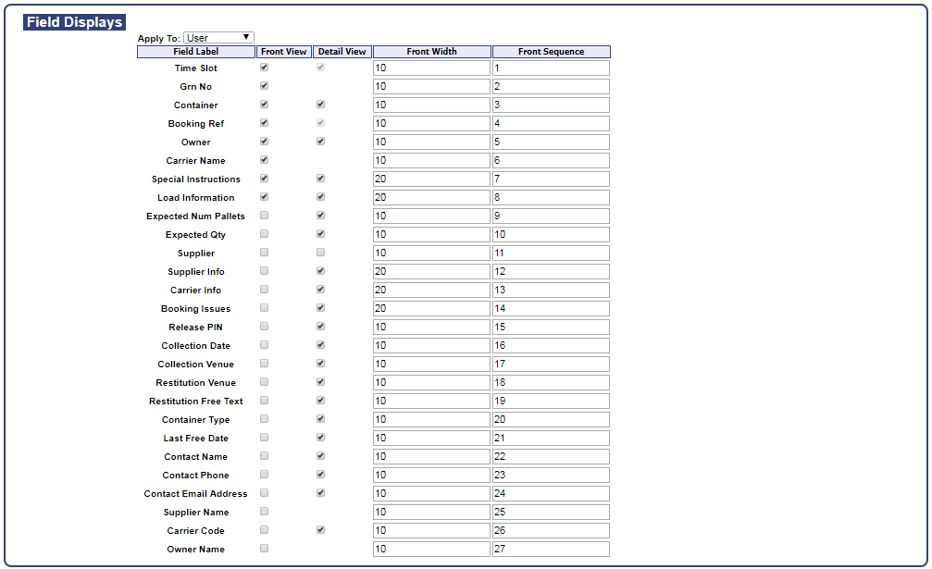Uncheck Detail View for Collection Date
The width and height of the screenshot is (932, 569).
(x=320, y=344)
